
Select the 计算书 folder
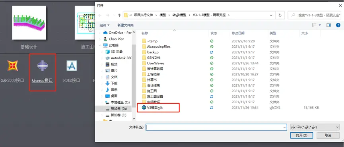pyautogui.click(x=150, y=80)
